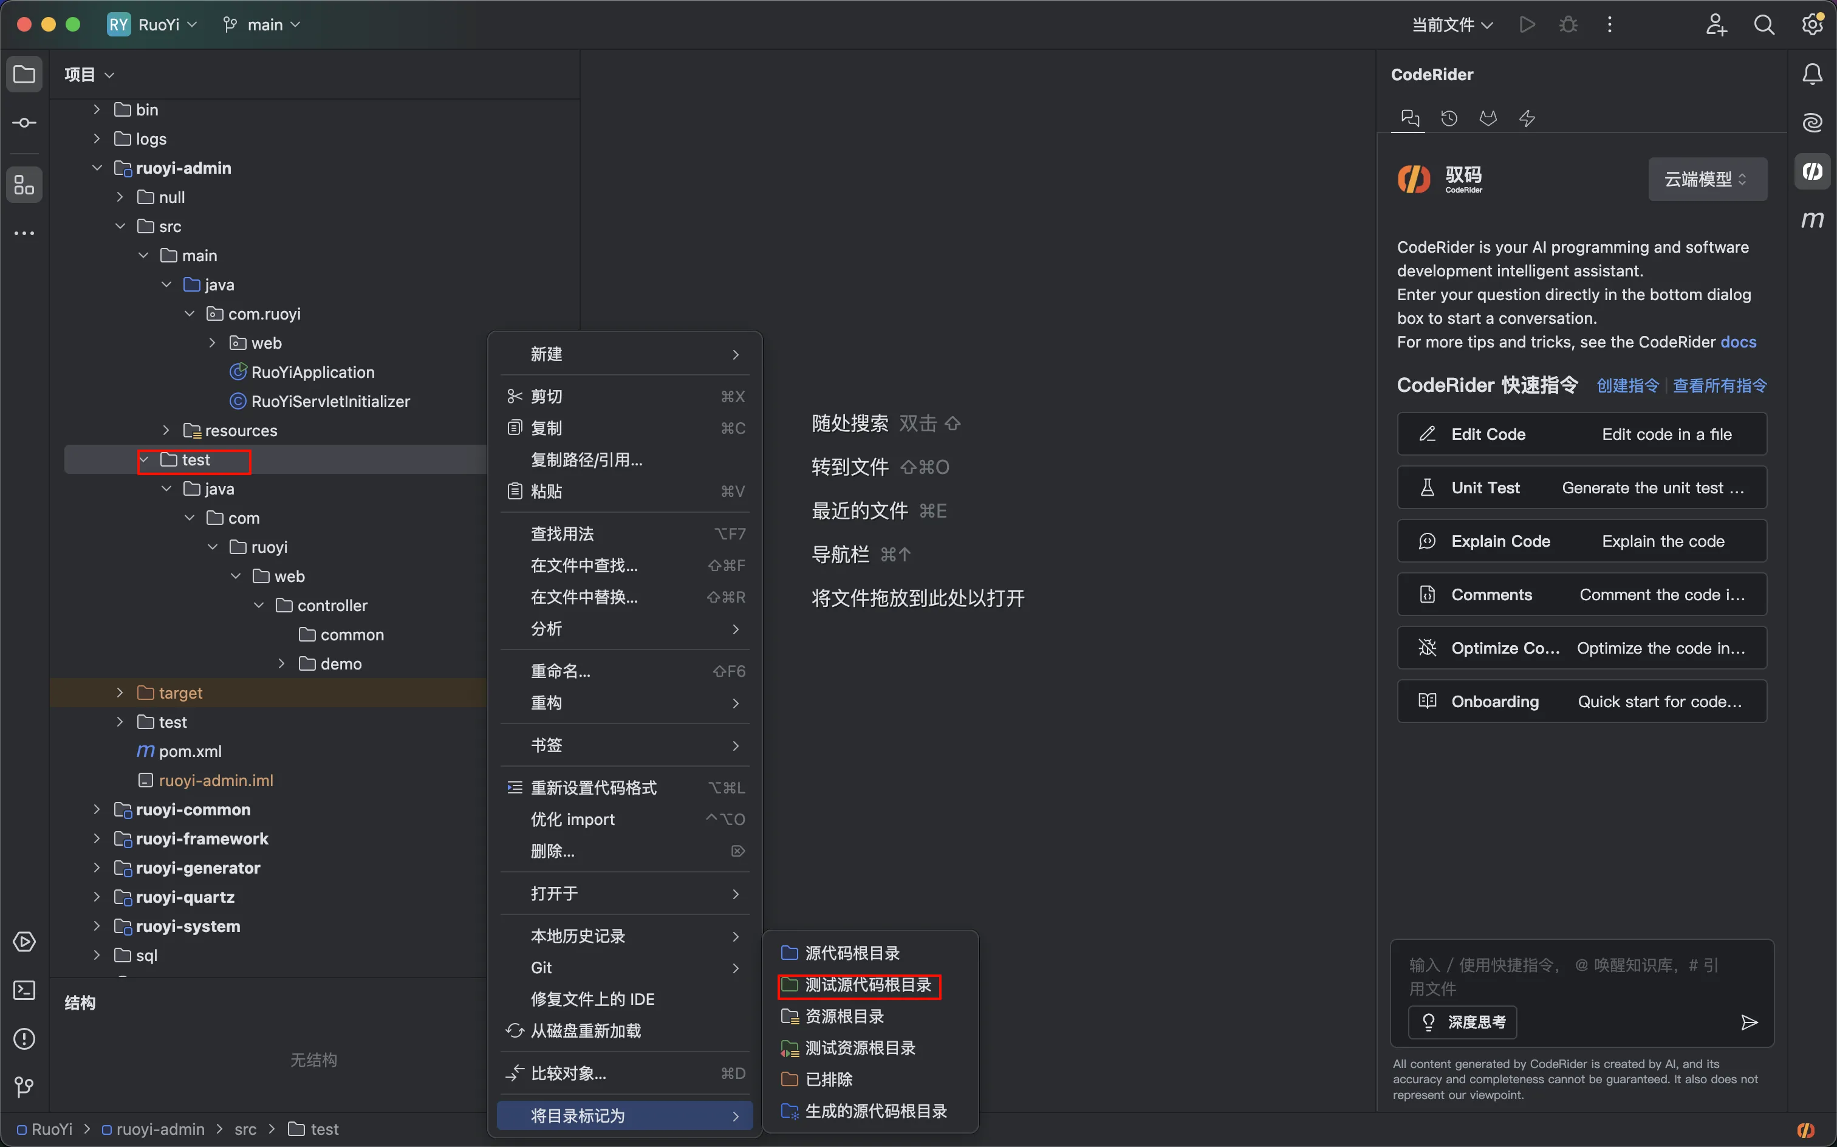Open the 云端模型 model dropdown

[1706, 179]
